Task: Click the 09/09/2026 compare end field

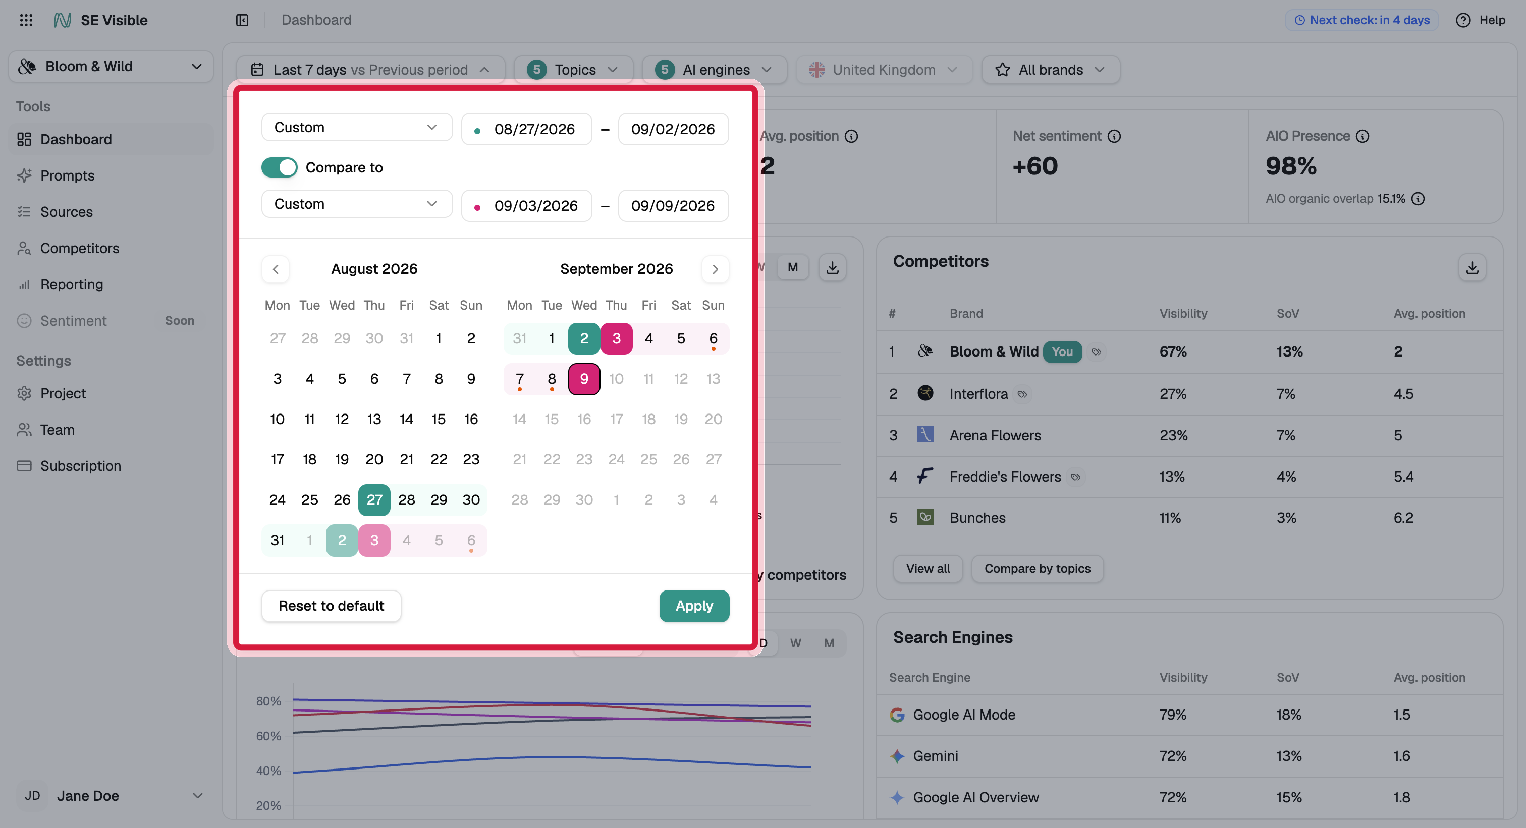Action: tap(673, 205)
